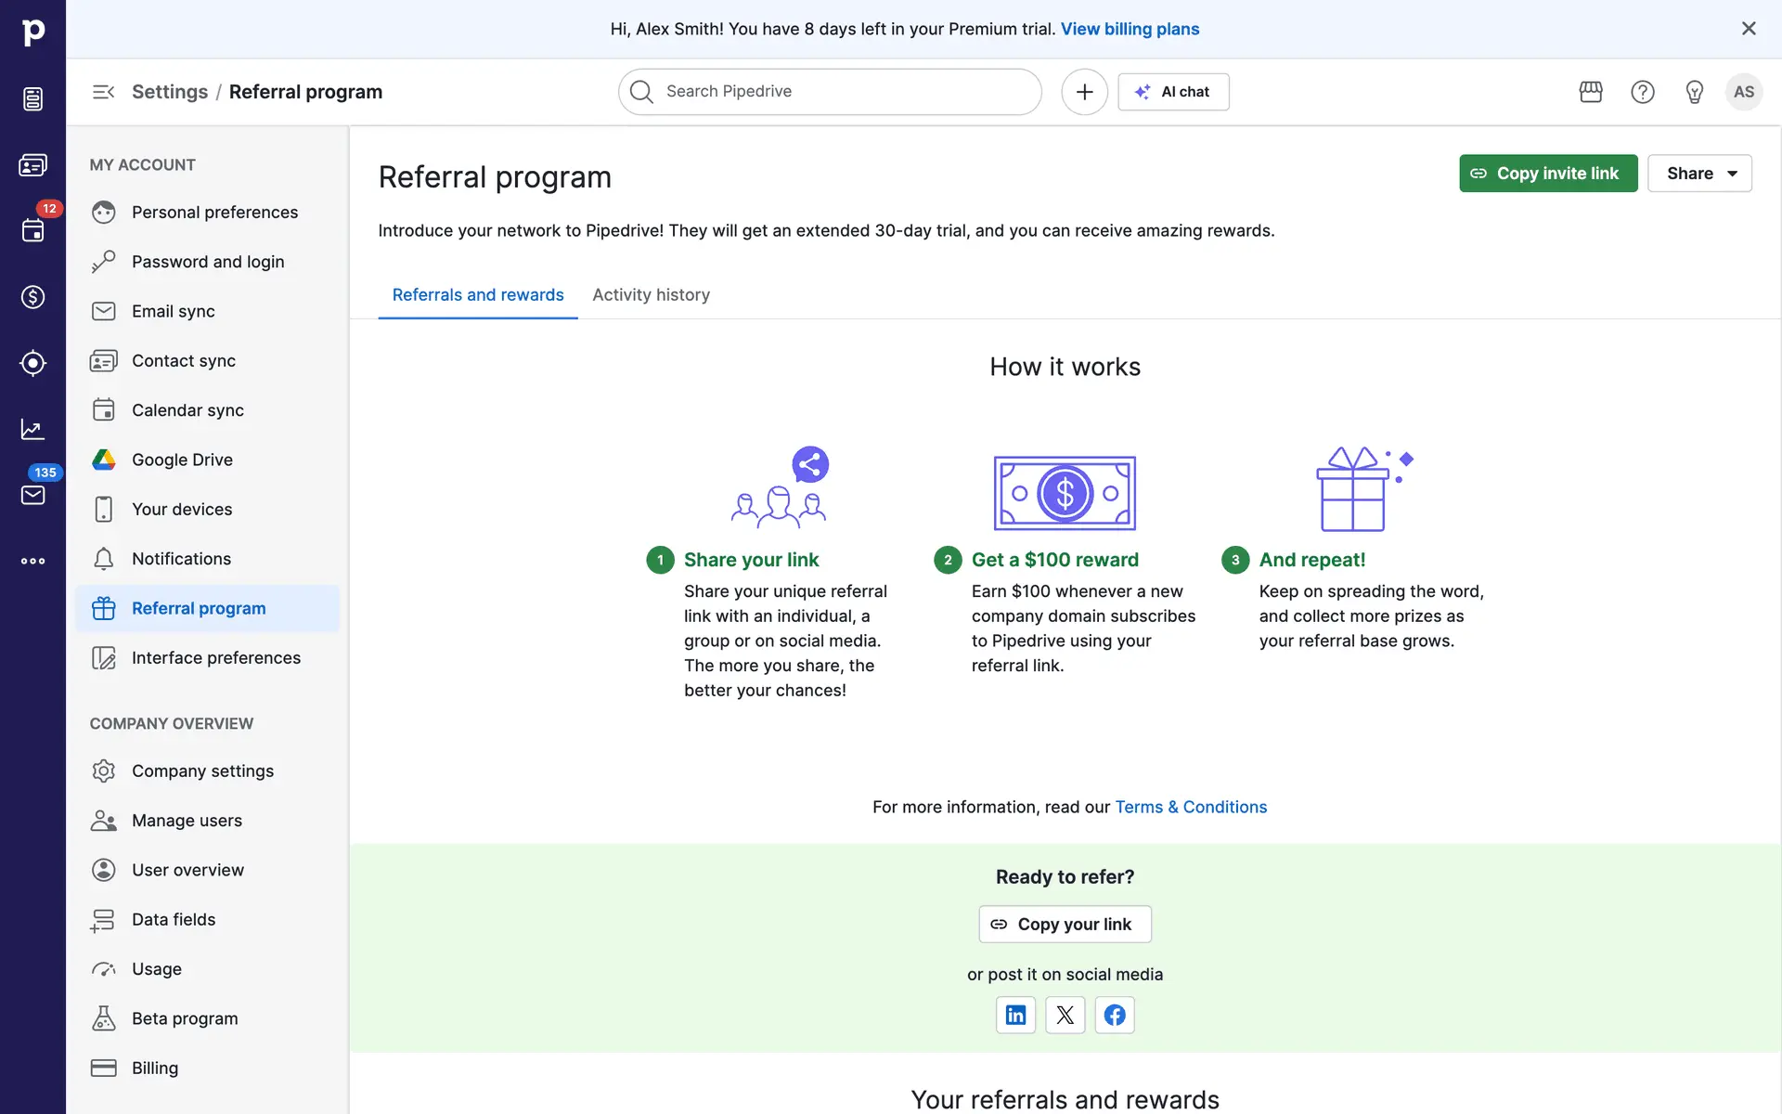
Task: Click the green Copy invite link button
Action: 1547,174
